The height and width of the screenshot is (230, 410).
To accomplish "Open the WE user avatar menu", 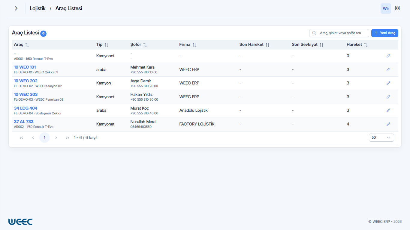I will coord(386,8).
